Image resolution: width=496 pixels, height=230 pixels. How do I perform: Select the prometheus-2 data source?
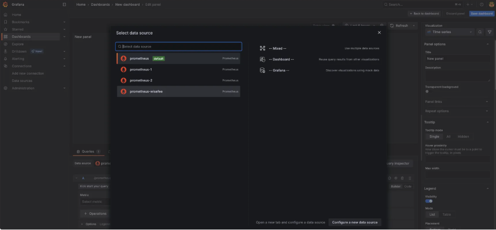tap(178, 80)
